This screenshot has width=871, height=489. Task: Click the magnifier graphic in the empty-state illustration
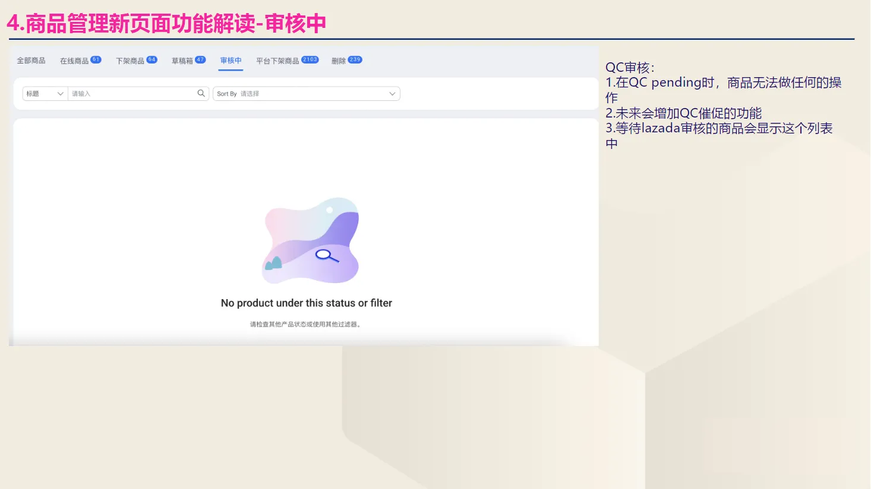pyautogui.click(x=324, y=257)
